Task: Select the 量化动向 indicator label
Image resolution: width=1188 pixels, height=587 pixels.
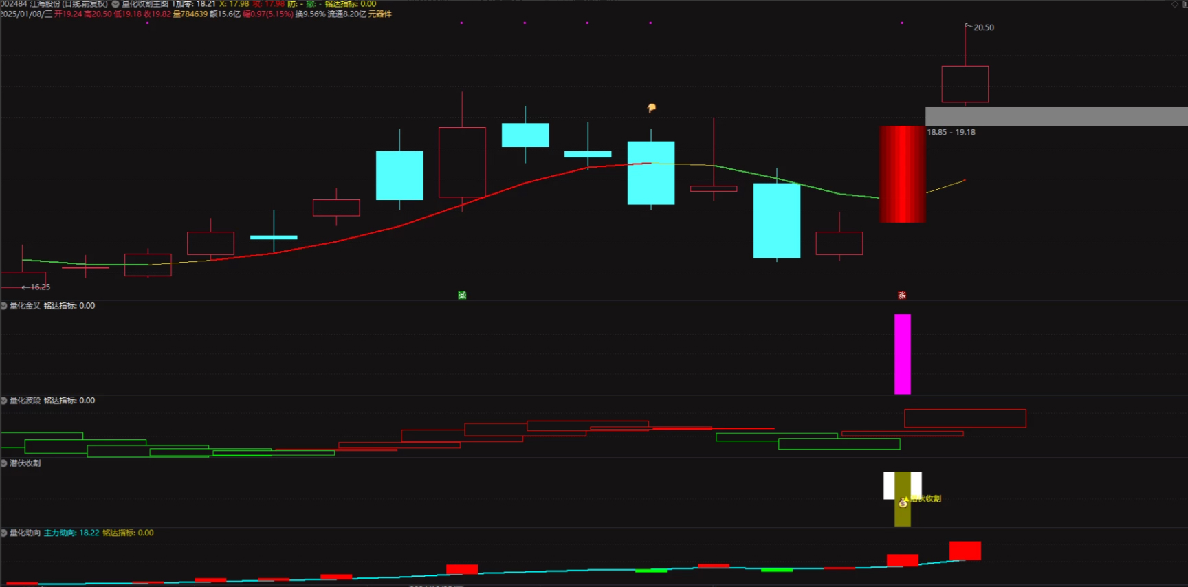Action: 25,533
